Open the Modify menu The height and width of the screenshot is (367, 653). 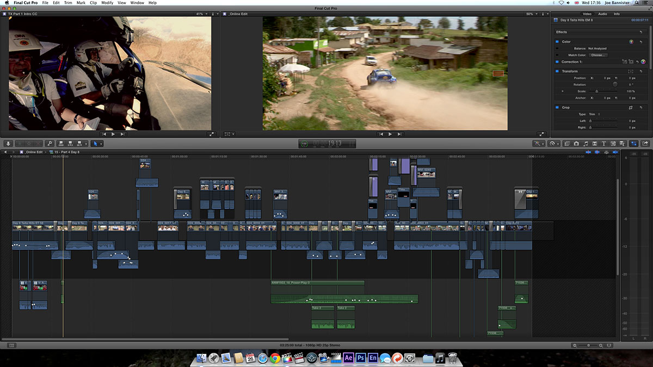coord(107,3)
